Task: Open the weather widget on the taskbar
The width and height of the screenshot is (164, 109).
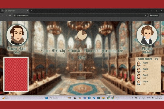Action: coord(5,98)
